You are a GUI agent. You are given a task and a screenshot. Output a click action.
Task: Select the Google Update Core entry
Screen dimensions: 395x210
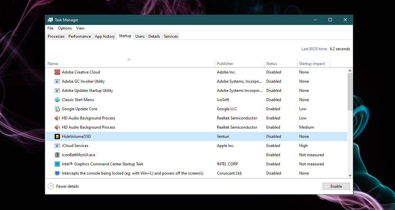pos(79,109)
